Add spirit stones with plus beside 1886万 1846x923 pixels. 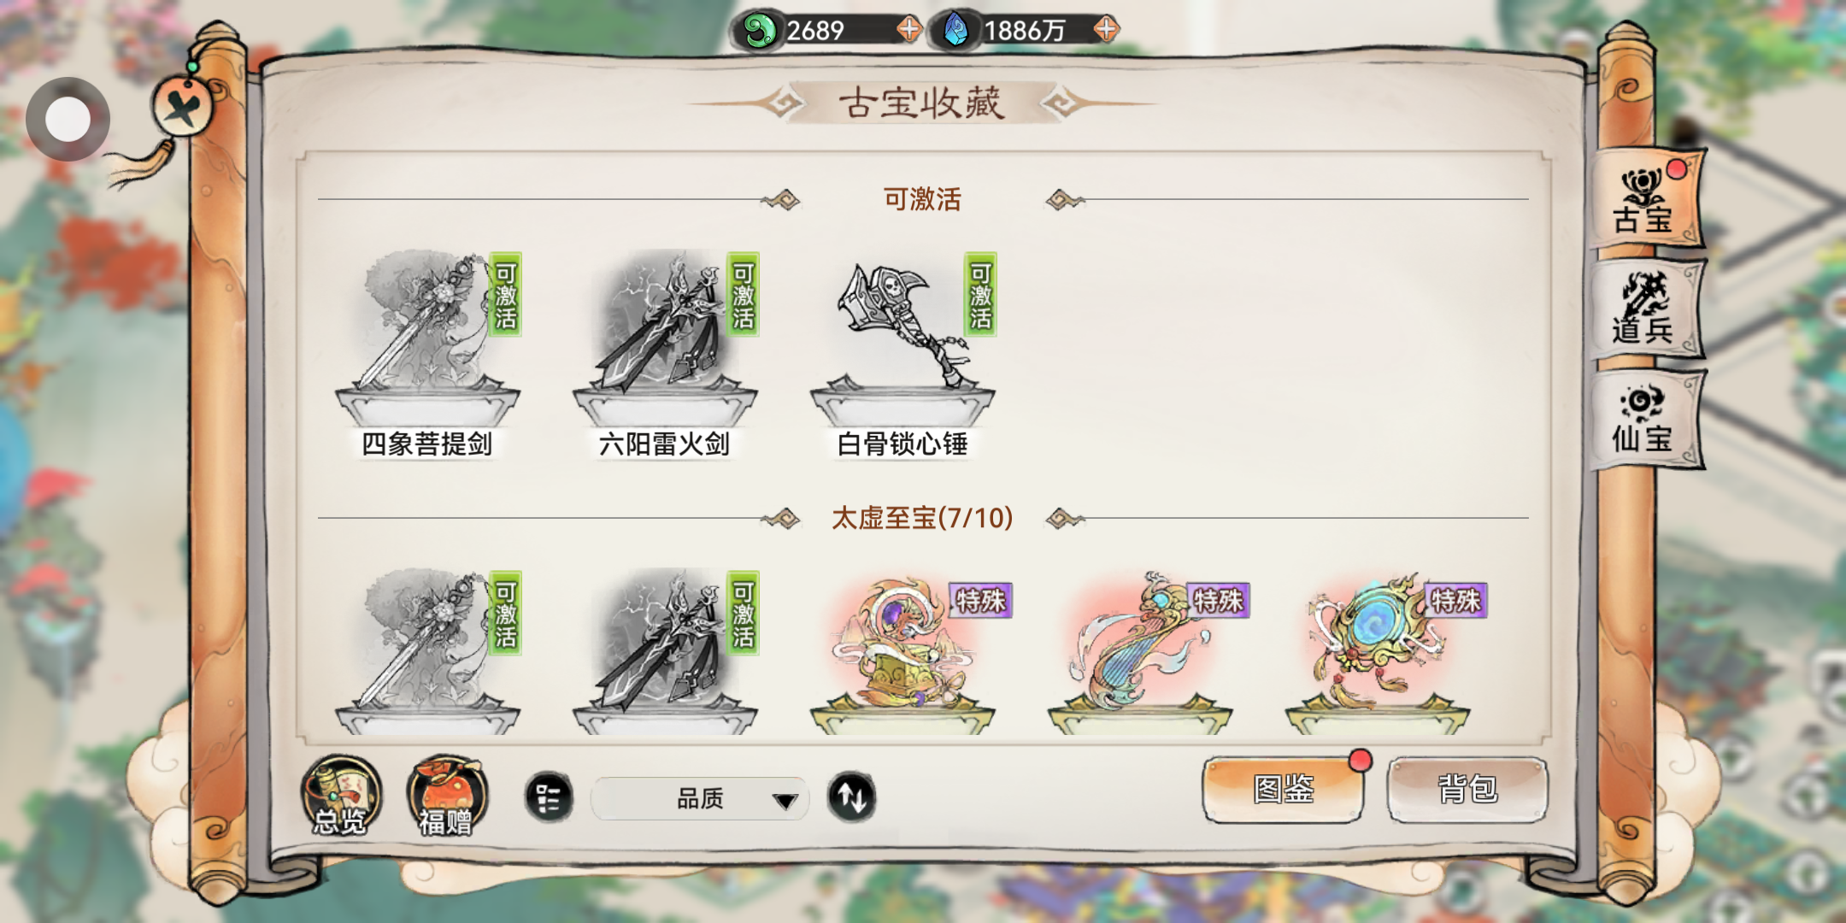1106,30
